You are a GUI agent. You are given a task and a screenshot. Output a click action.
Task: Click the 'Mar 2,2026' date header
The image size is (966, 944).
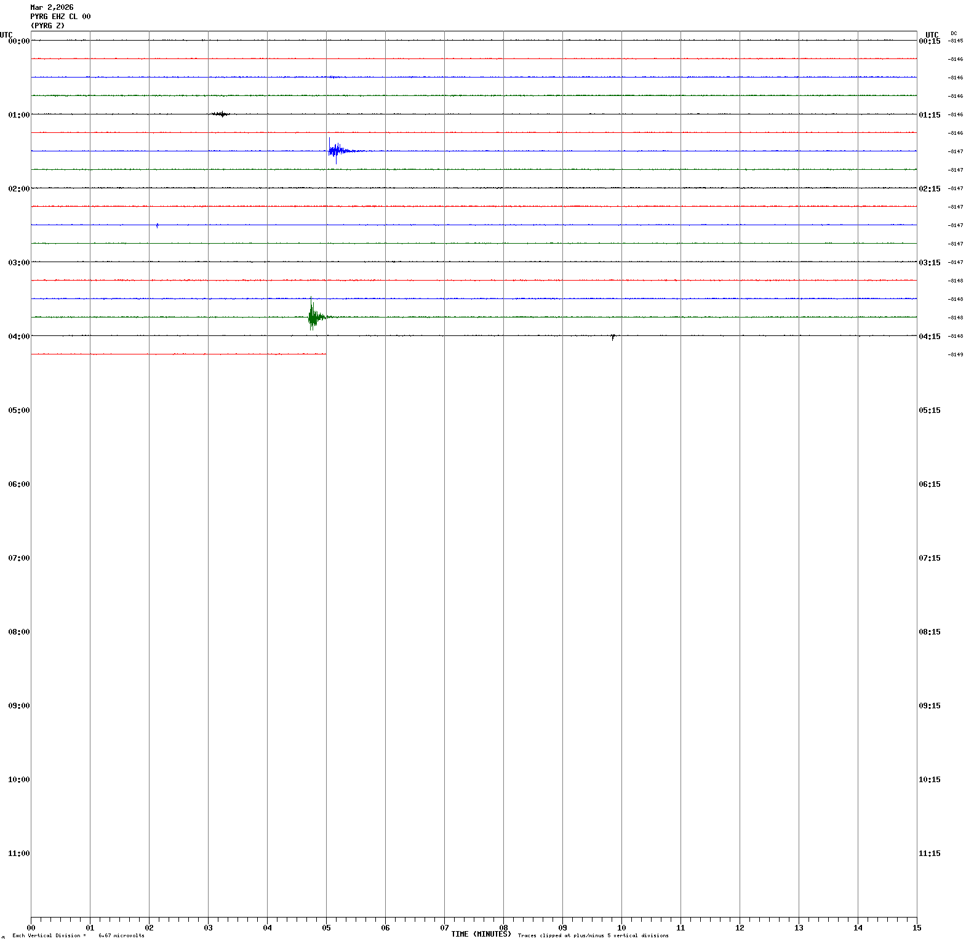(52, 7)
